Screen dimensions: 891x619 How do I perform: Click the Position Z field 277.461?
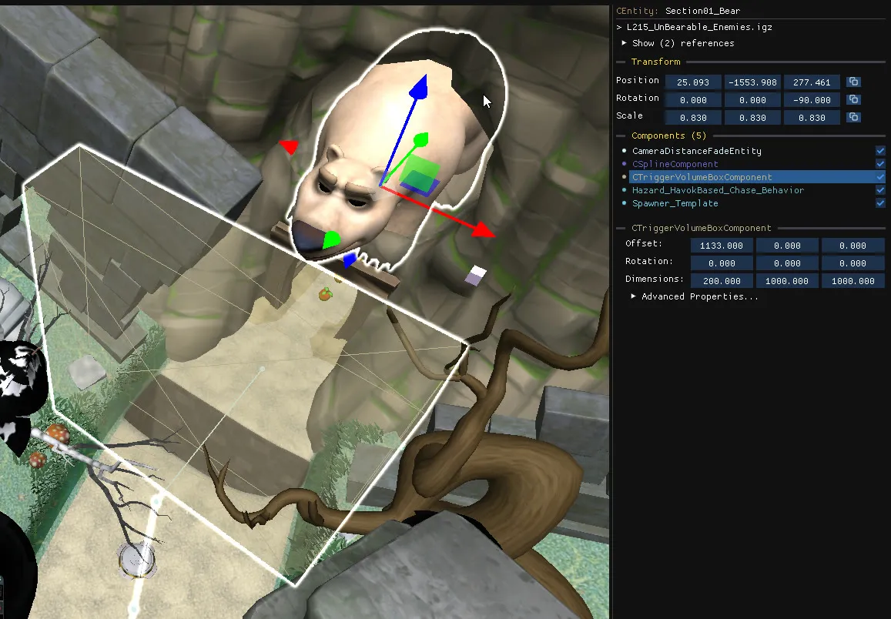tap(812, 82)
